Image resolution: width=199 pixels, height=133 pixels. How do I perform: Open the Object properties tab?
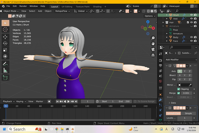[x=161, y=95]
